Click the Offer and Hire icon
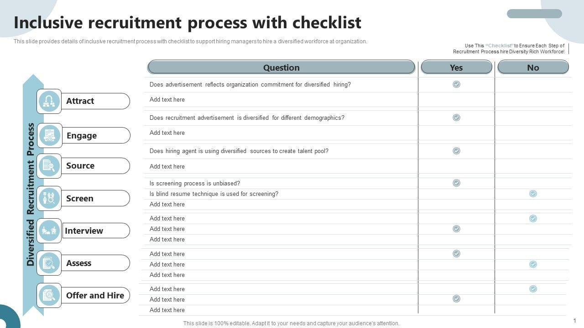Screen dimensions: 584x328 click(x=49, y=295)
